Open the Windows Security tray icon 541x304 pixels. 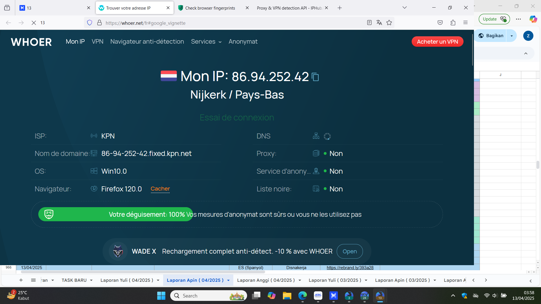464,296
